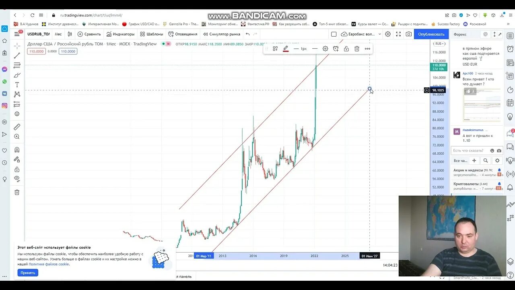
Task: Activate the zoom in tool
Action: [17, 137]
